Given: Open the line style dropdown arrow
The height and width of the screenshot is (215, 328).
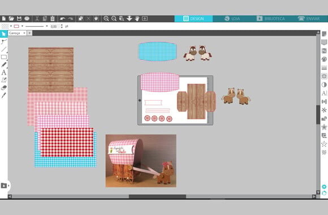Looking at the screenshot, I should [x=46, y=26].
